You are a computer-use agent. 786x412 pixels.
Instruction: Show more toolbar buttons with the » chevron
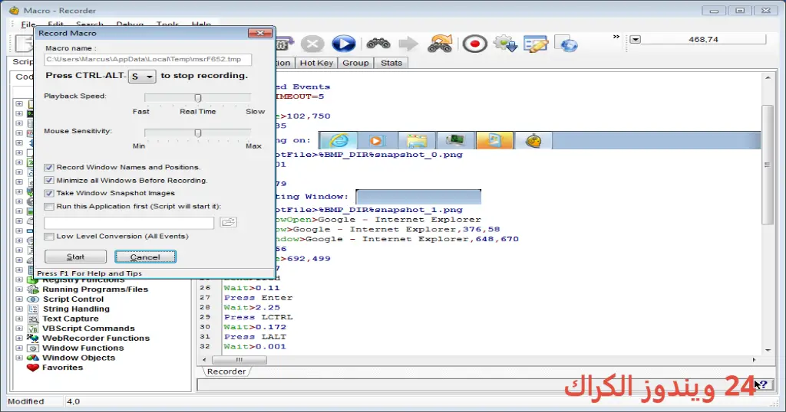616,37
